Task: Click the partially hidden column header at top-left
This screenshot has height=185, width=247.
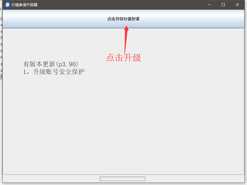Action: point(1,9)
